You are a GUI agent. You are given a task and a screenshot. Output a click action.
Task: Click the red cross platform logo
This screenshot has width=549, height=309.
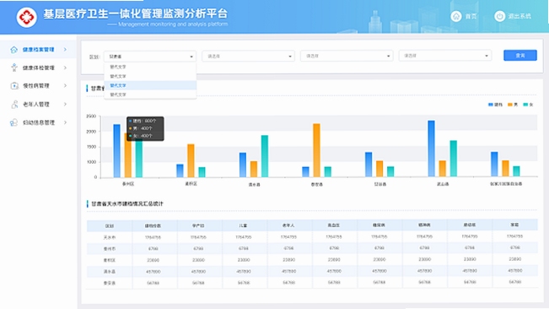(x=27, y=17)
